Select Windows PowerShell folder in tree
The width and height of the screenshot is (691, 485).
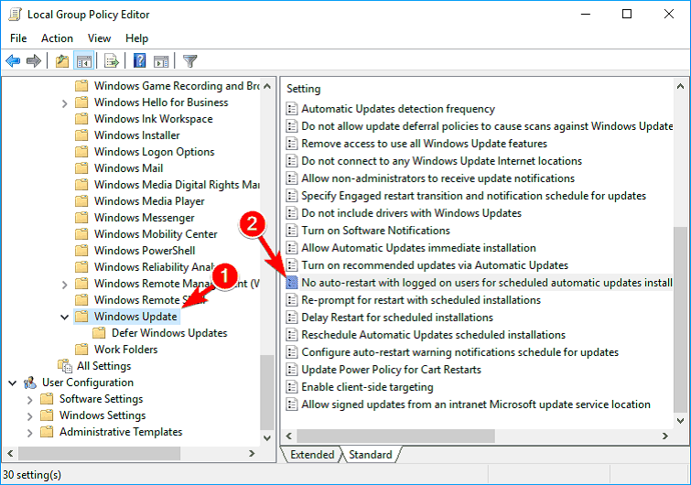click(x=144, y=251)
